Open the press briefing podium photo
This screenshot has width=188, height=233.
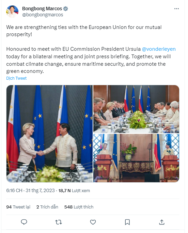pyautogui.click(x=136, y=158)
